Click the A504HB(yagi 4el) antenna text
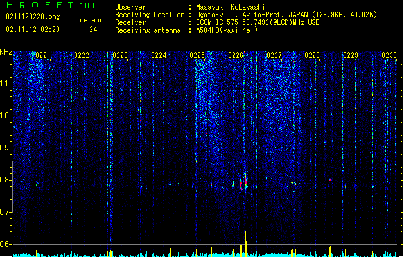404x257 pixels. point(227,30)
